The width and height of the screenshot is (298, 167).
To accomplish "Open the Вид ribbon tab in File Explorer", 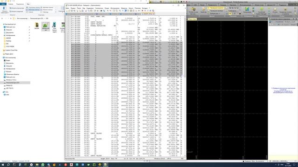I will (x=28, y=4).
